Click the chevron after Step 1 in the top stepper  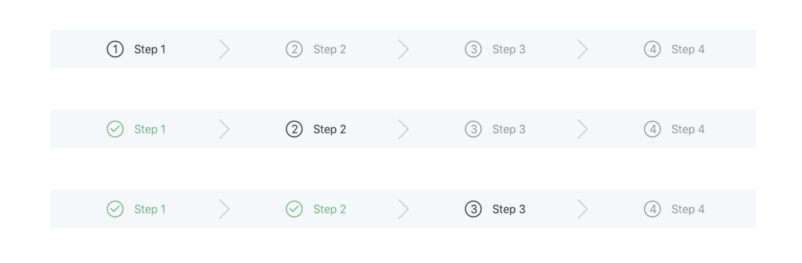(224, 49)
